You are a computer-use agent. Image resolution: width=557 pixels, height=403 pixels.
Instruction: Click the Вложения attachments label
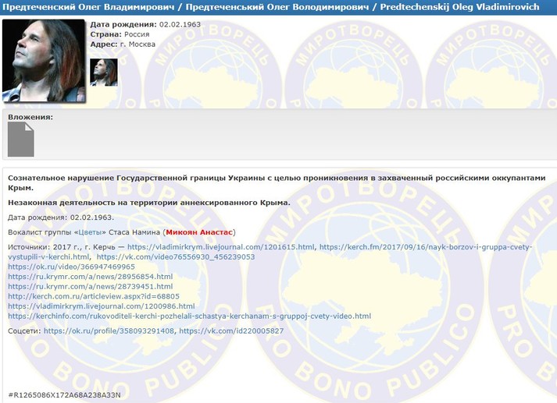[30, 117]
